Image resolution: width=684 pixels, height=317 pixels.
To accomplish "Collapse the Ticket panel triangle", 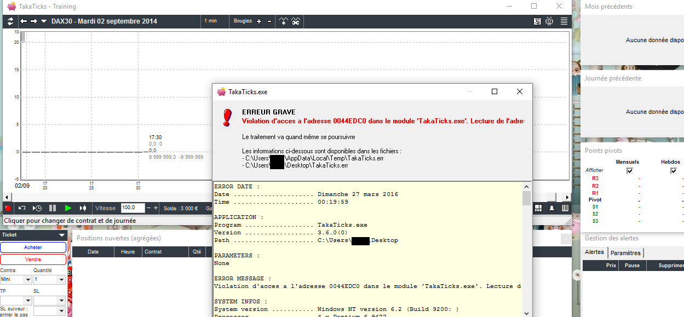I will (61, 235).
